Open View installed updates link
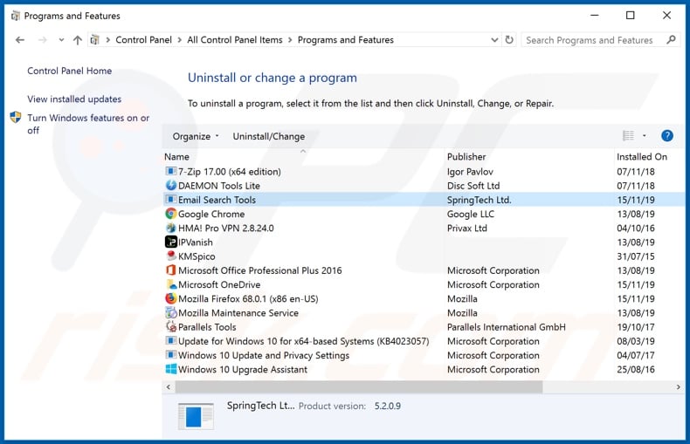The height and width of the screenshot is (444, 690). tap(74, 99)
